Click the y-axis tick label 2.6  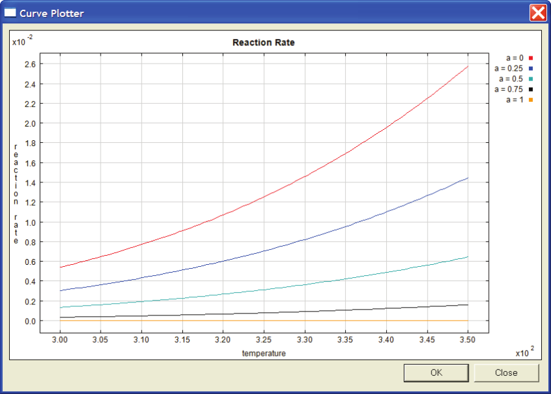pyautogui.click(x=31, y=64)
